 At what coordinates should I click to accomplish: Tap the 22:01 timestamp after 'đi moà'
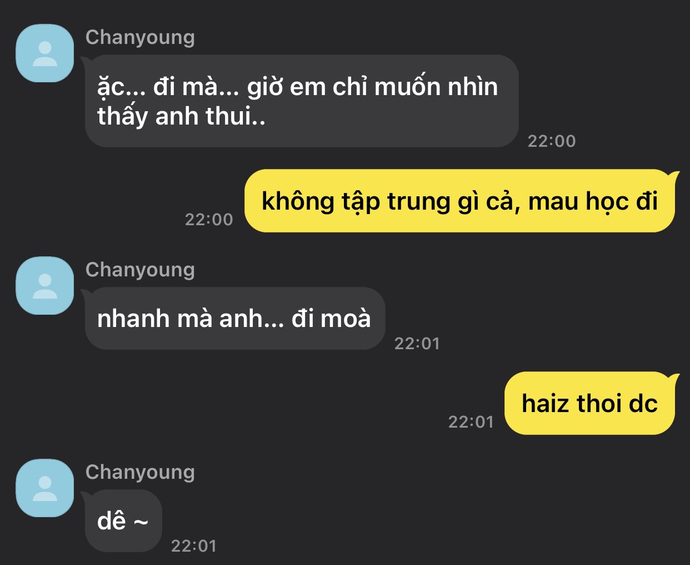[417, 343]
